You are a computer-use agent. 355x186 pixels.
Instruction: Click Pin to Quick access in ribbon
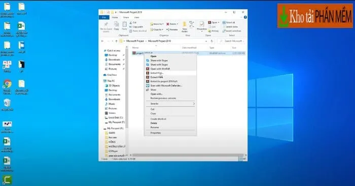tap(106, 27)
